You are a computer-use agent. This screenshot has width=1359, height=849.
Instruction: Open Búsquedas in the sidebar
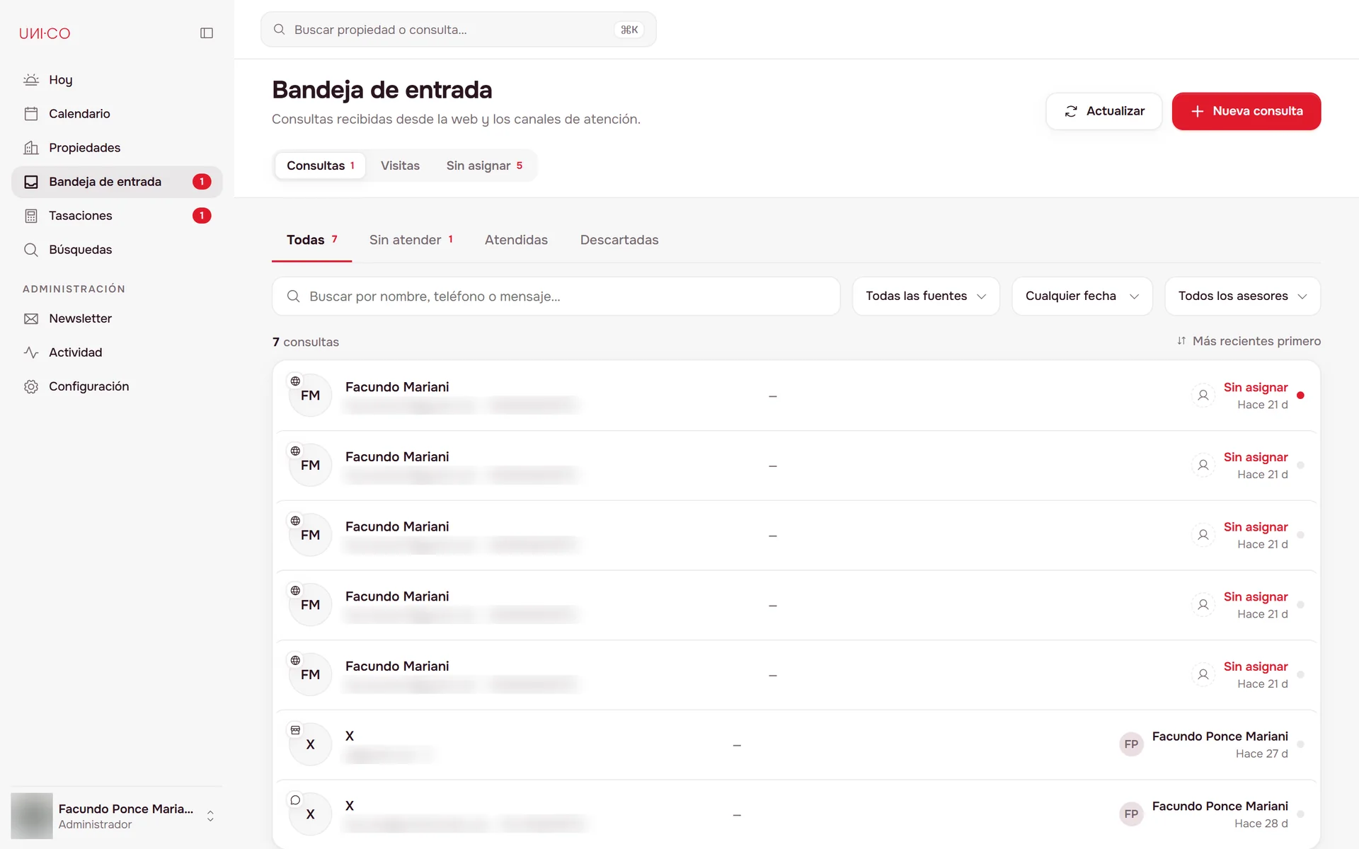[x=117, y=250]
